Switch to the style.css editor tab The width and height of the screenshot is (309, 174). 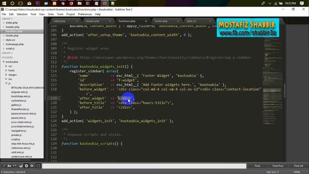pyautogui.click(x=191, y=21)
